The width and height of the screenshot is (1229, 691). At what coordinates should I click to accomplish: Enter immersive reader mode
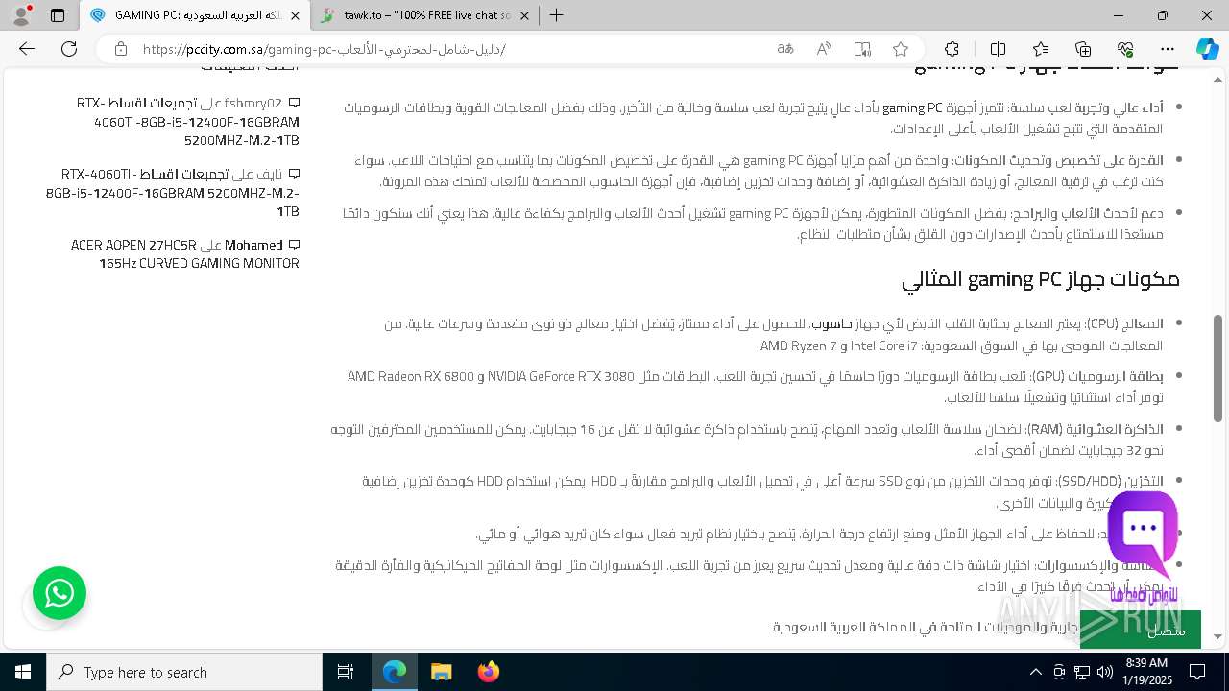tap(862, 49)
